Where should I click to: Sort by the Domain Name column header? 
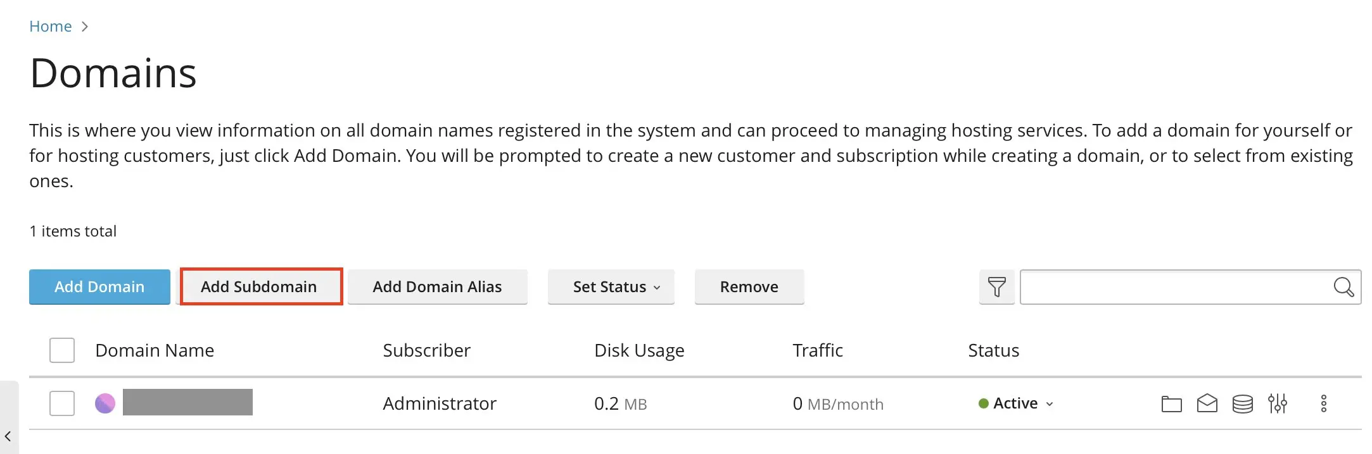155,350
